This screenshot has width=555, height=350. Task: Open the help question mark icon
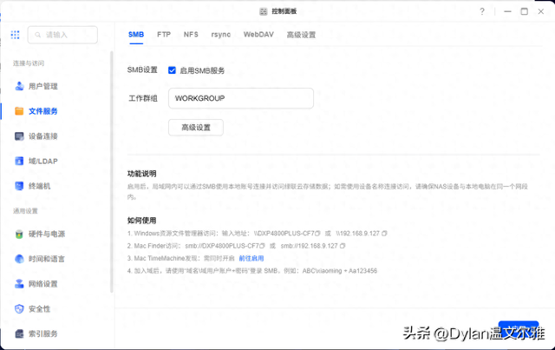[x=482, y=11]
